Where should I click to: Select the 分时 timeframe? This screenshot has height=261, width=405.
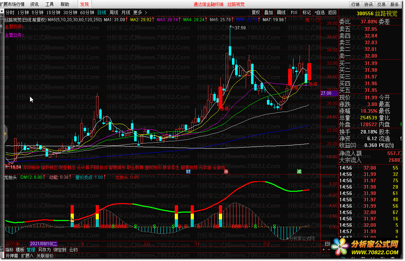pos(10,12)
